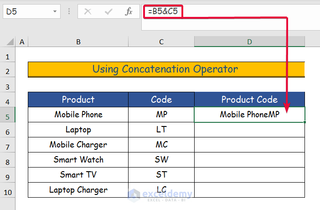Select the MC code cell

161,145
